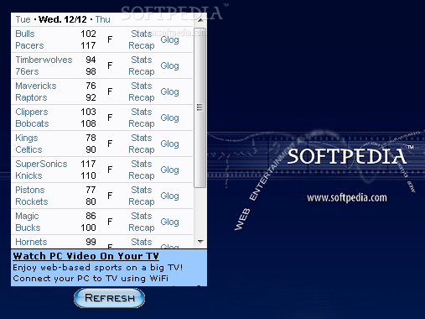Open Rockets team link

pos(32,201)
